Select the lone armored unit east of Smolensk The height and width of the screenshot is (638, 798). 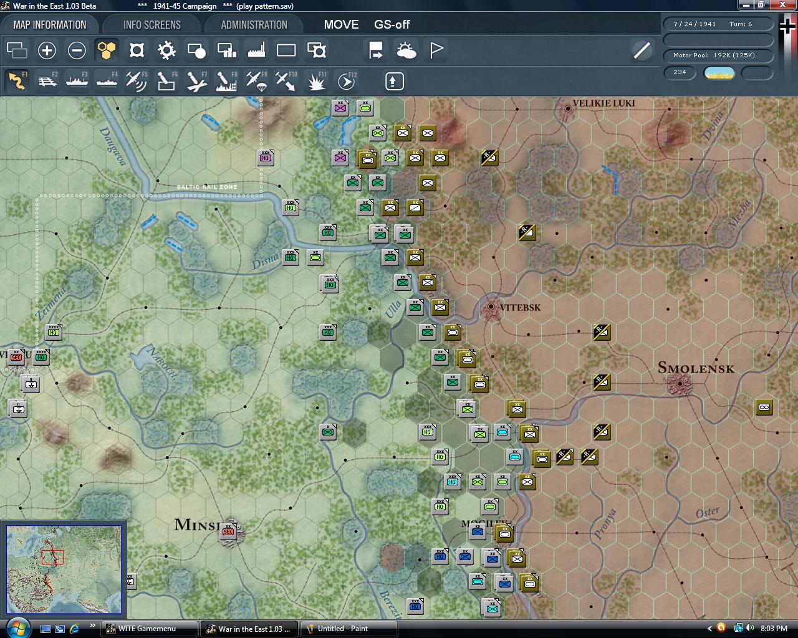[x=764, y=407]
